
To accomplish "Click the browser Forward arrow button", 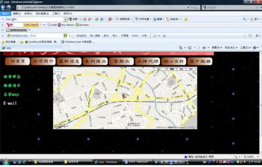I will click(8, 8).
